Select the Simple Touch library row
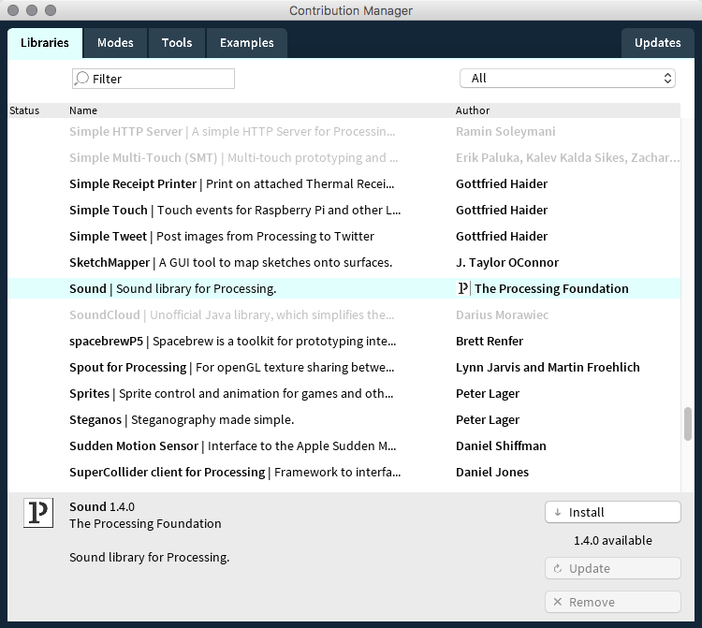Image resolution: width=702 pixels, height=628 pixels. [344, 210]
